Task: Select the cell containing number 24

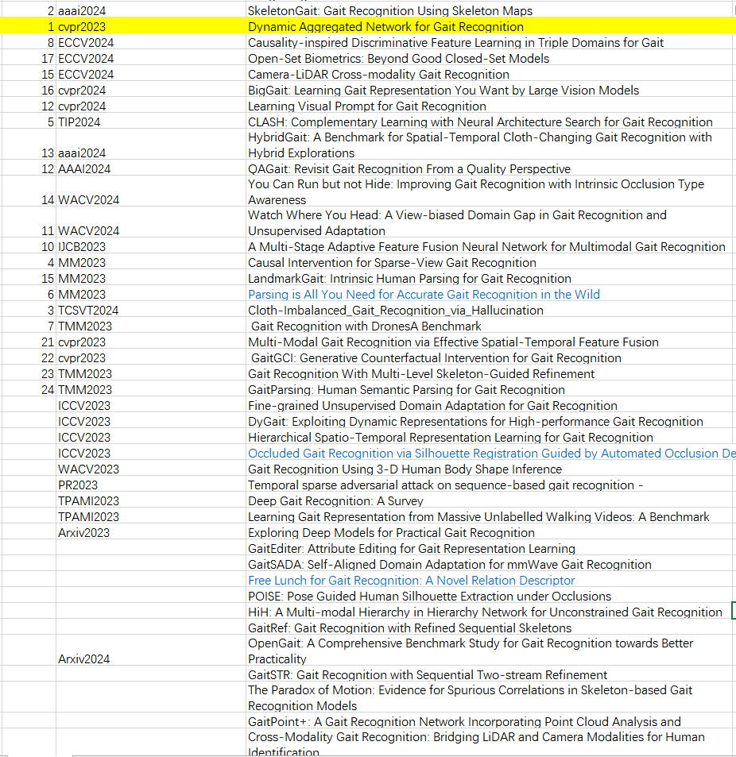Action: click(48, 389)
